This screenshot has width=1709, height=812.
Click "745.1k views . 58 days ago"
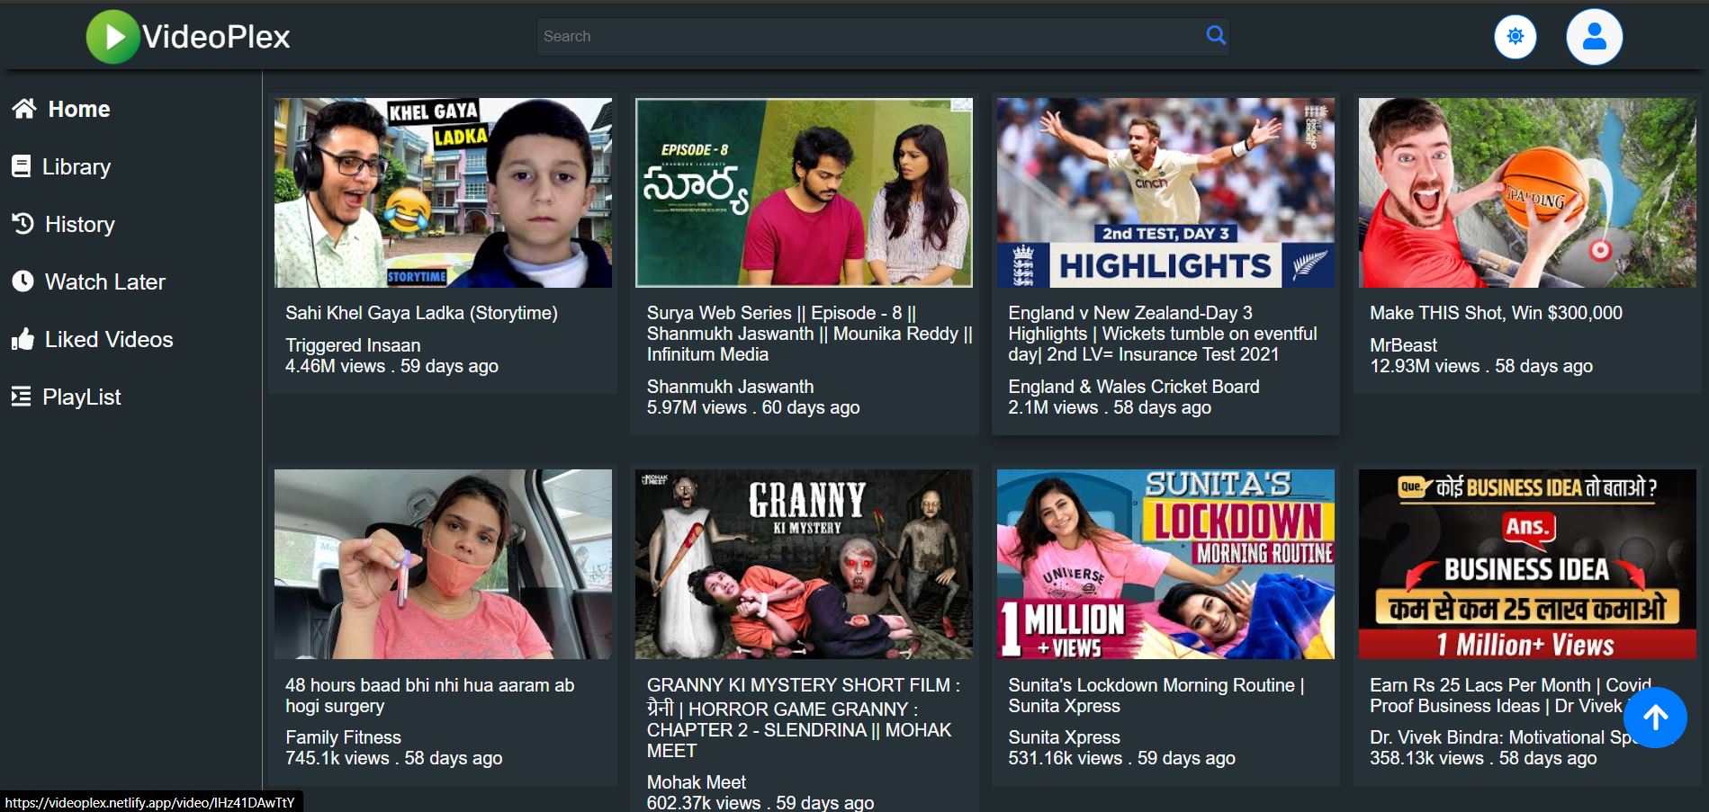[393, 758]
